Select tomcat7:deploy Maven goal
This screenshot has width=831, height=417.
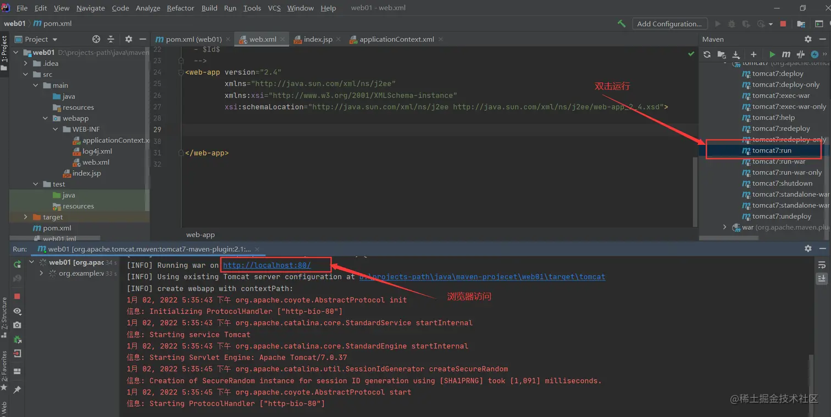tap(778, 74)
